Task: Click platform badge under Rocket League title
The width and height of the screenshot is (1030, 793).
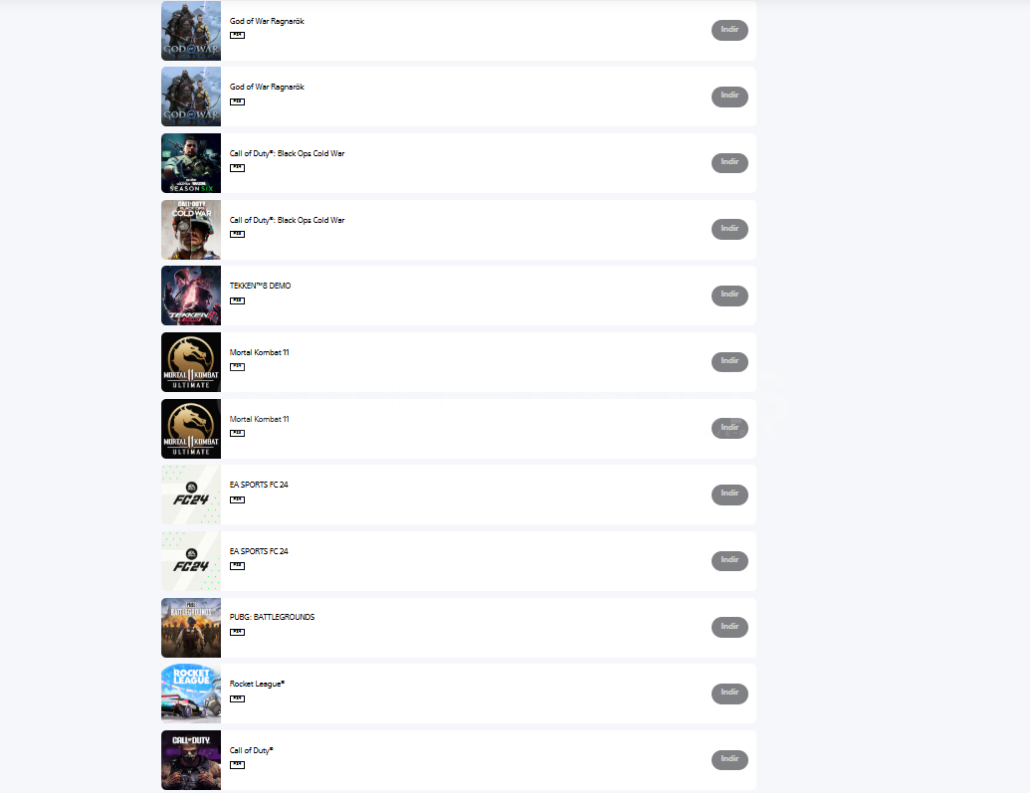Action: (237, 698)
